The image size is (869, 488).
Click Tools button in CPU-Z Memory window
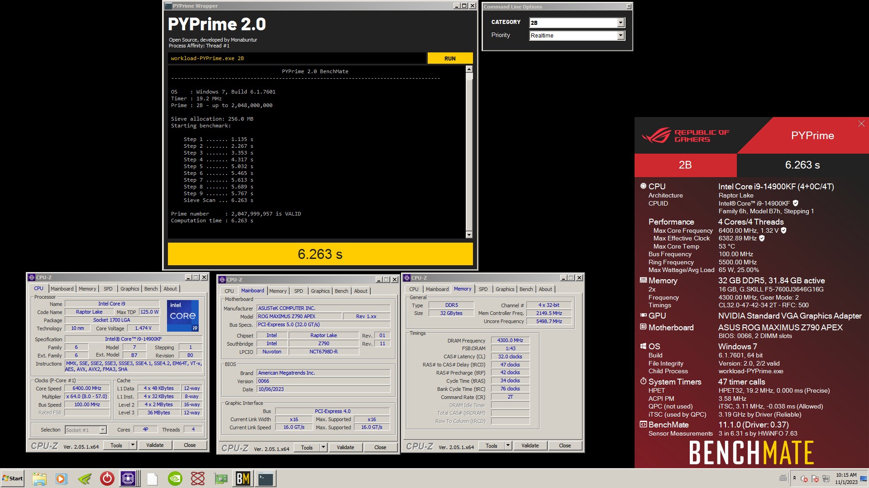coord(492,446)
